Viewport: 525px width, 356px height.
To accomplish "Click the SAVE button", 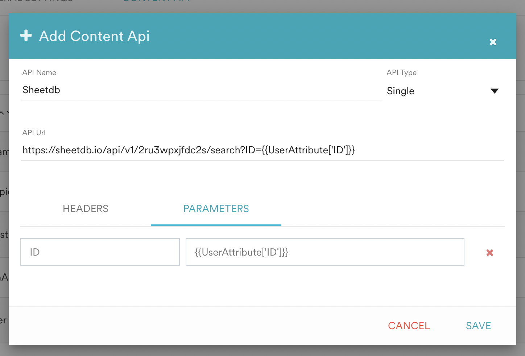I will 478,326.
